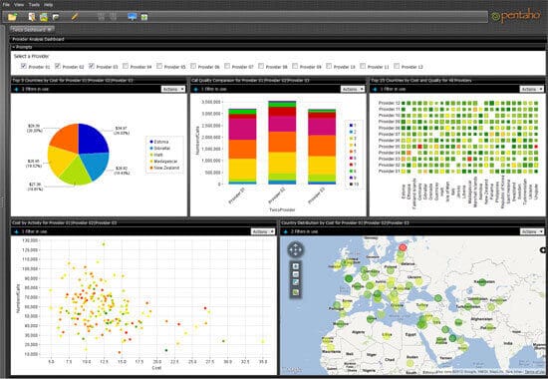The height and width of the screenshot is (379, 548).
Task: Click the orange New Zealand pie slice
Action: pyautogui.click(x=67, y=138)
